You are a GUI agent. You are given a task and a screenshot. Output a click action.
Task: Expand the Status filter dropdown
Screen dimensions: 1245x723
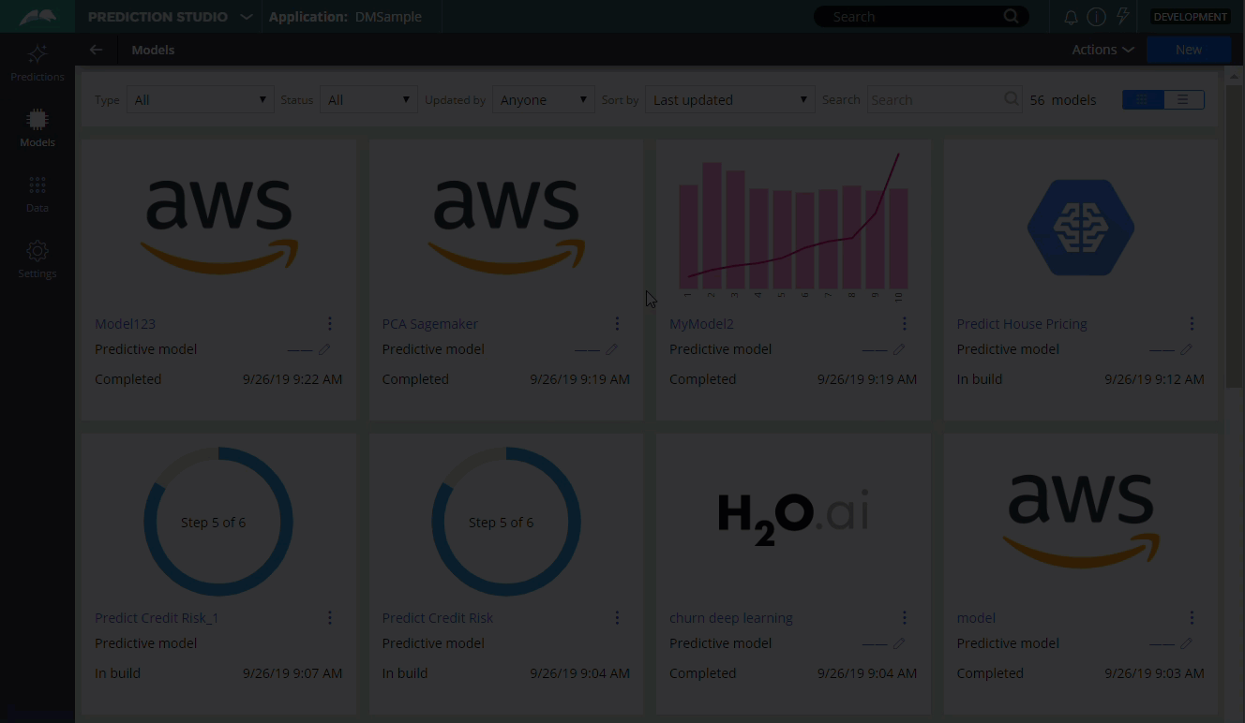(x=368, y=100)
